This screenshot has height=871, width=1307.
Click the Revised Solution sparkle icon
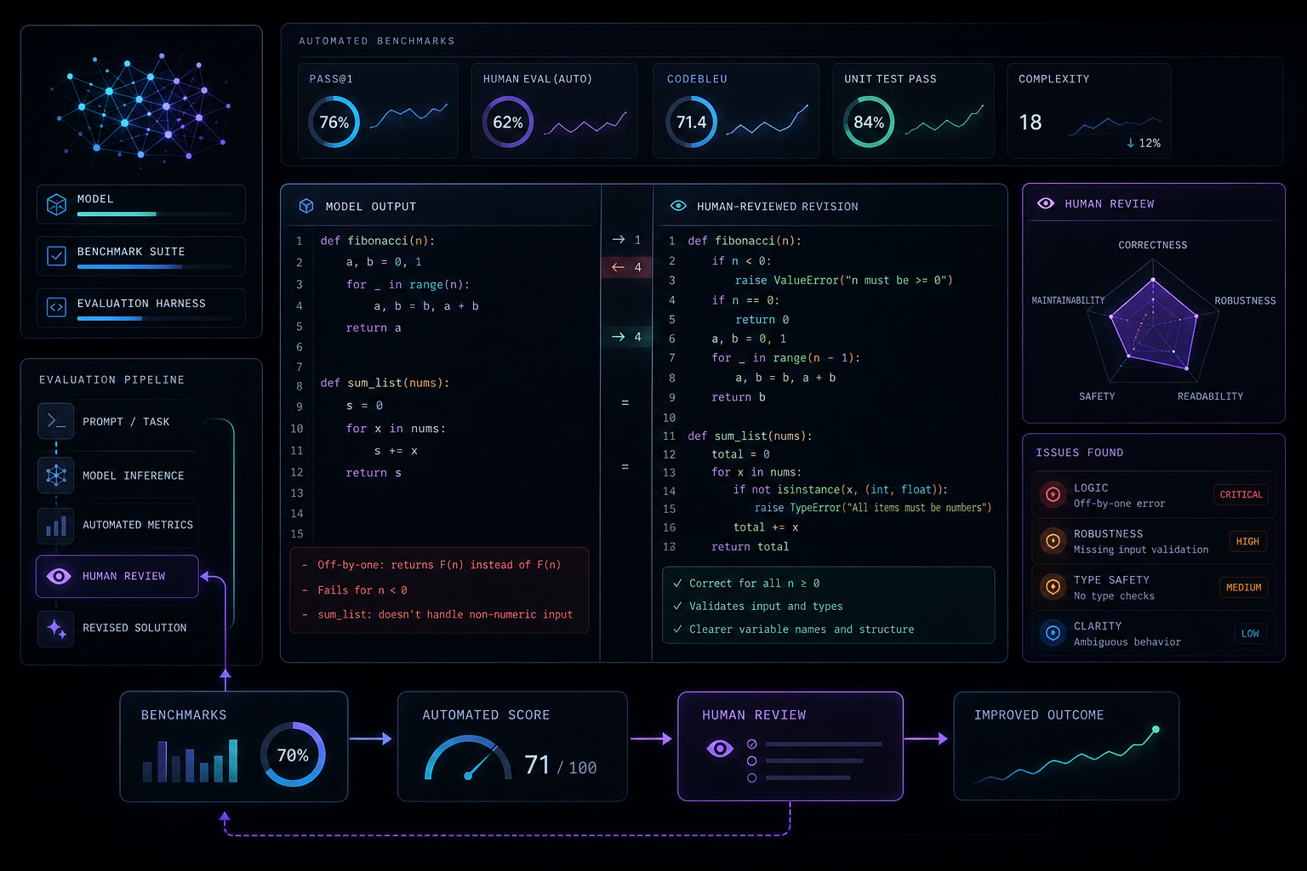click(x=56, y=629)
